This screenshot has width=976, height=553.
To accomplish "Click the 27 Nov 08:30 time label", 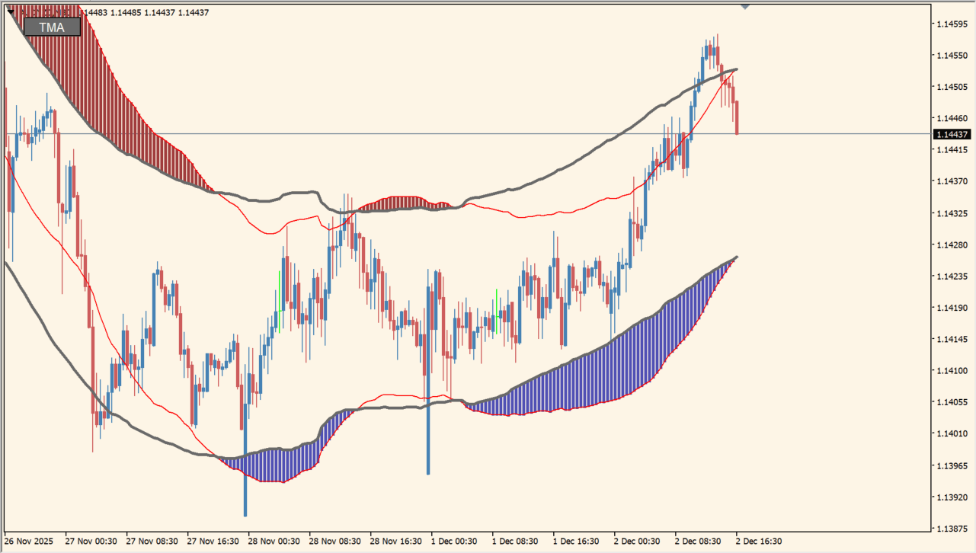I will [x=152, y=541].
